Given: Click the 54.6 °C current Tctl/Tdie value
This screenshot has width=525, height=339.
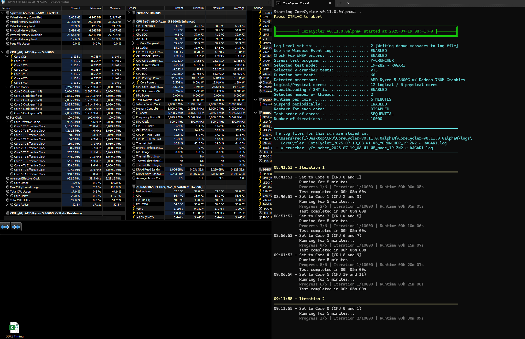Looking at the screenshot, I should pyautogui.click(x=178, y=26).
